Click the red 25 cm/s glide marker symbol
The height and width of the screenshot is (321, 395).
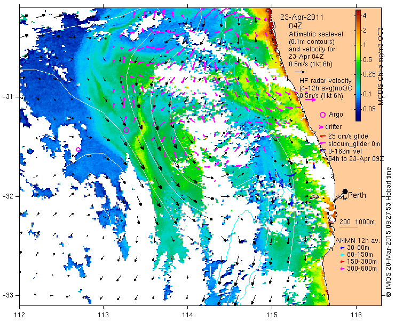pyautogui.click(x=322, y=136)
